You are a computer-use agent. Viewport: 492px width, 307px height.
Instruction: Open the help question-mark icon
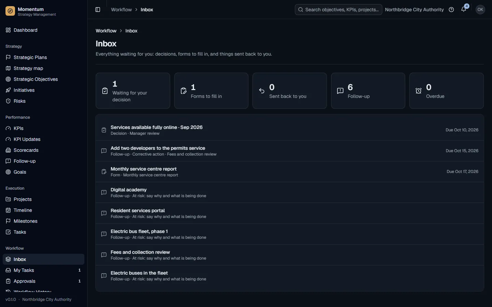(x=451, y=10)
